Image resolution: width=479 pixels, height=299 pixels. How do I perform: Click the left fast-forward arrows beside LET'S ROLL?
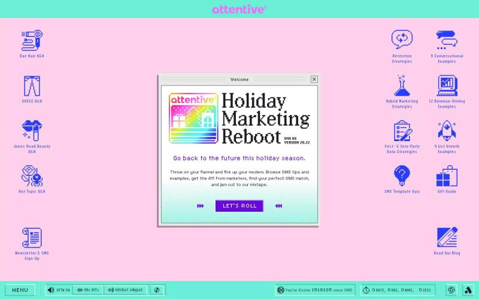(x=201, y=206)
